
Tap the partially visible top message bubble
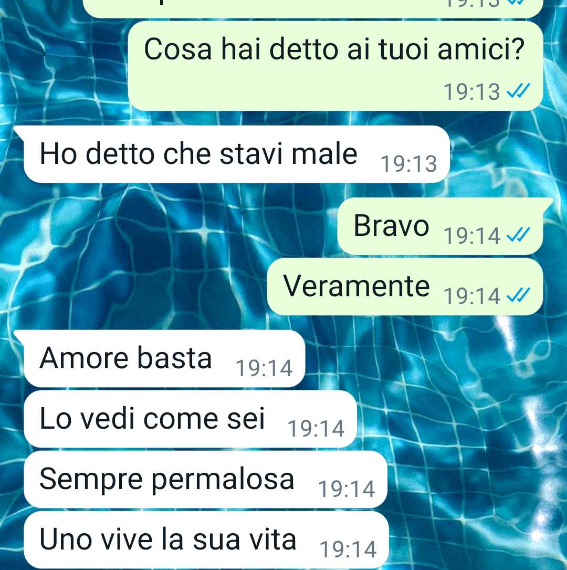pyautogui.click(x=313, y=9)
